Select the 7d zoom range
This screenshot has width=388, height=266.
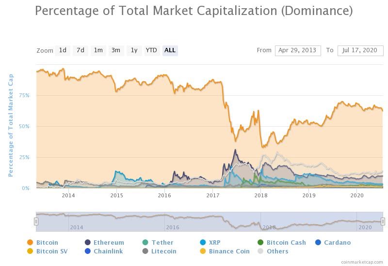click(x=81, y=50)
